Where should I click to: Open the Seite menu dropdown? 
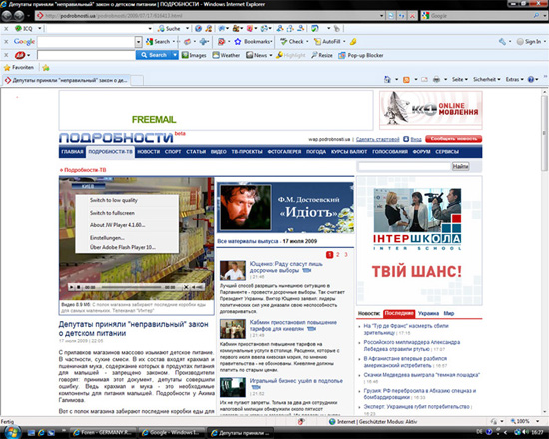click(x=460, y=79)
